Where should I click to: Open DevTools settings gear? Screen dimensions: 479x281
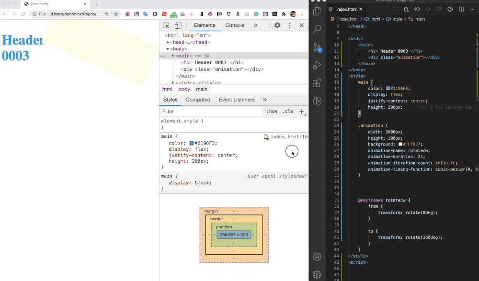[277, 25]
